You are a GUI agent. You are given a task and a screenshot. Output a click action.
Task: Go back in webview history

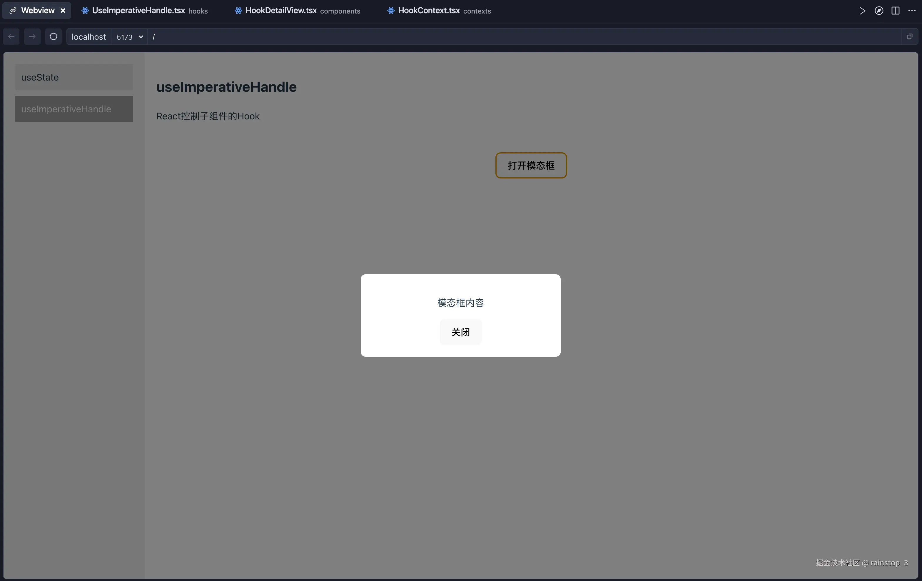click(x=11, y=37)
